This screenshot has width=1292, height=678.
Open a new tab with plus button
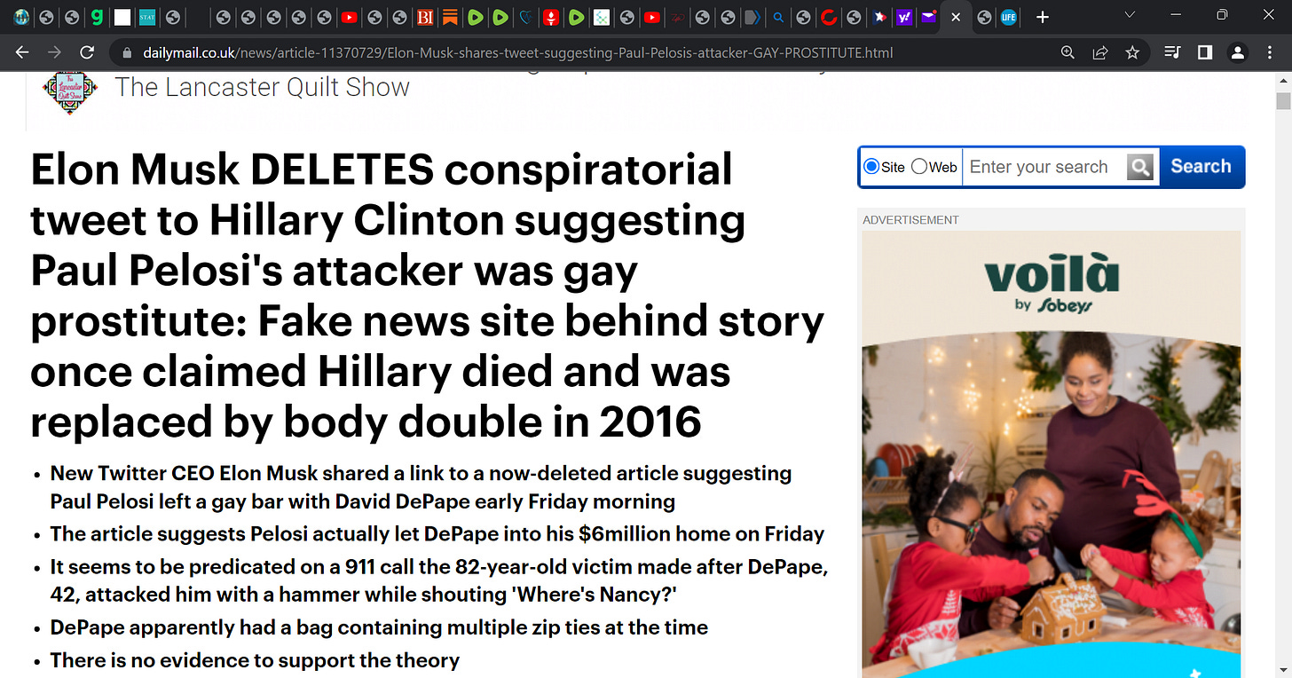[1043, 17]
